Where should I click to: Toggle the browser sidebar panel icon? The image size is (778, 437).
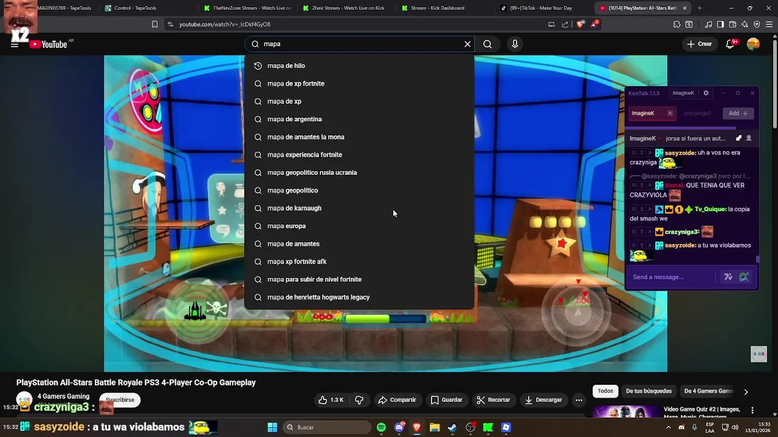[720, 24]
